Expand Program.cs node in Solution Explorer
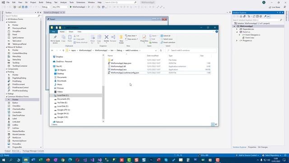Viewport: 289px width, 163px height. coord(237,40)
